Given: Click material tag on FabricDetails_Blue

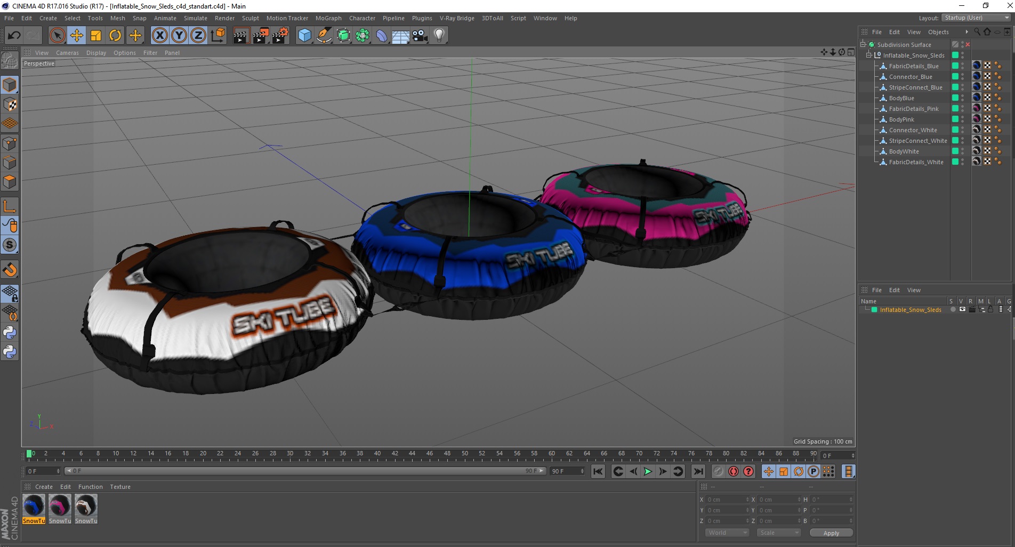Looking at the screenshot, I should pyautogui.click(x=977, y=66).
